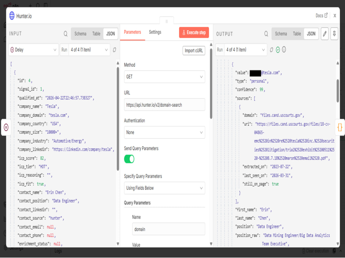
Task: Click the parameters panel scrollbar
Action: [211, 83]
